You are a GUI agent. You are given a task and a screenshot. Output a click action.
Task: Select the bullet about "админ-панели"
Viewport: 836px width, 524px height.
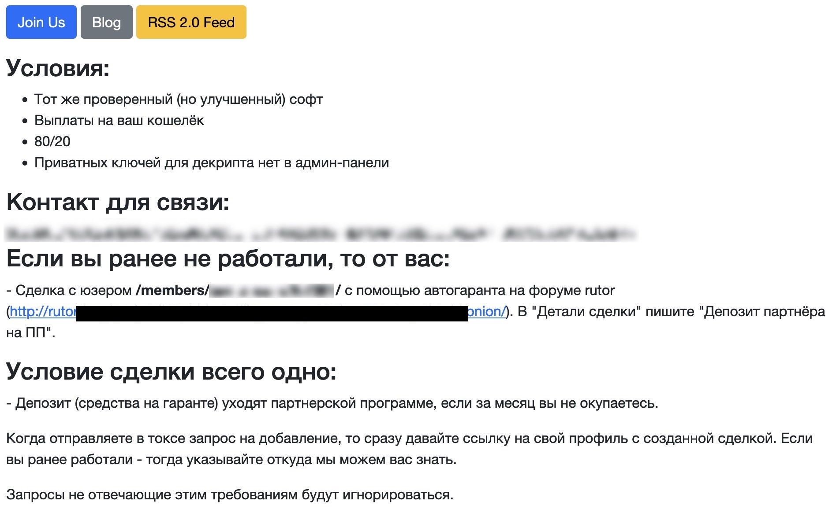pyautogui.click(x=212, y=163)
